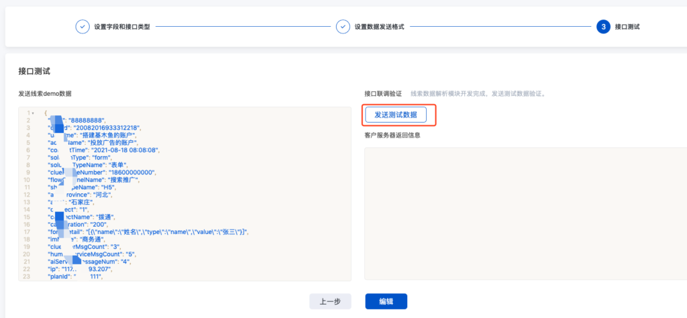Click the step 3 numbered circle icon
The height and width of the screenshot is (318, 687).
pos(603,27)
